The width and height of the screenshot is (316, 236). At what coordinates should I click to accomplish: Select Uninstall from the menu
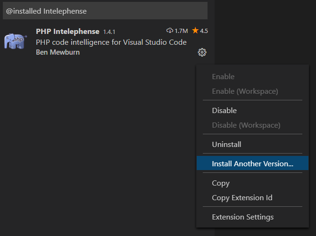(x=252, y=144)
